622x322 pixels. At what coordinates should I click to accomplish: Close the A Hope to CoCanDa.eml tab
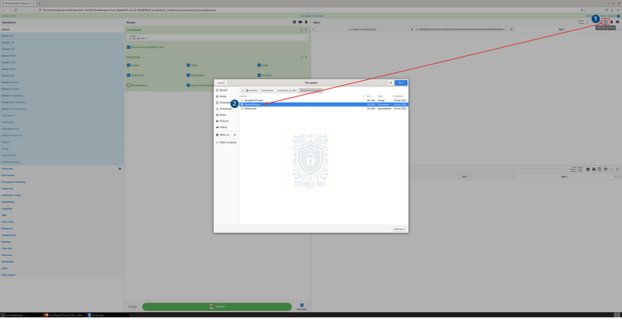pos(411,30)
